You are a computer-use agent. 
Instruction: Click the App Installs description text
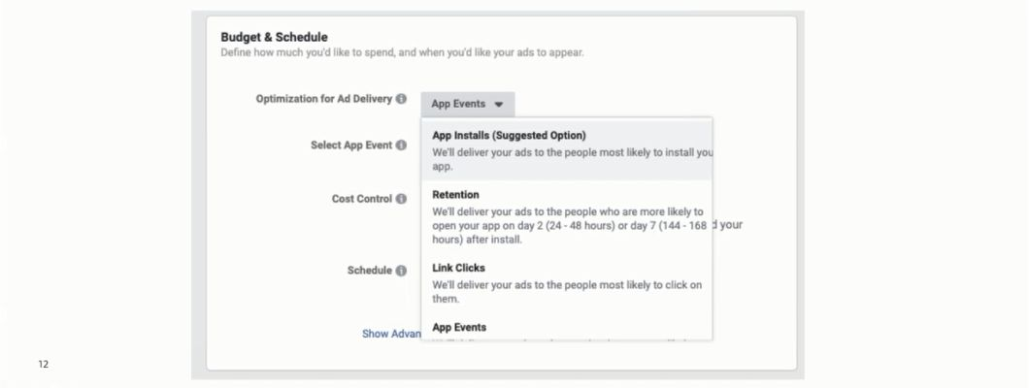[x=572, y=159]
